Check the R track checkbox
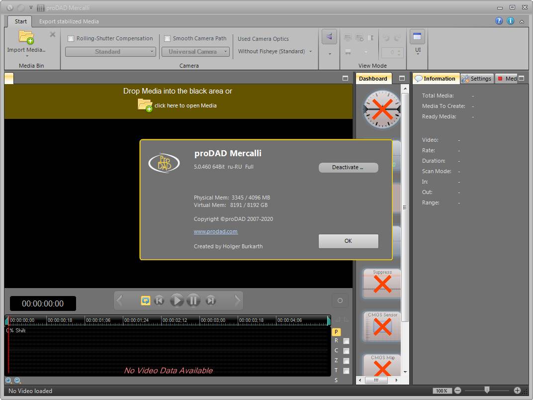The height and width of the screenshot is (400, 533). (x=346, y=341)
